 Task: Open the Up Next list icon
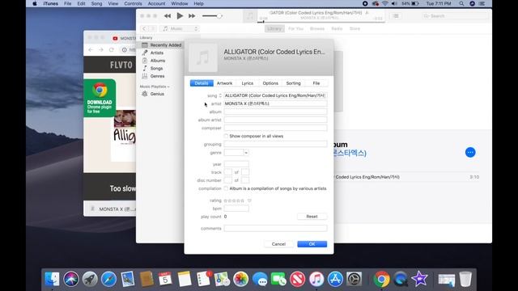pos(396,16)
